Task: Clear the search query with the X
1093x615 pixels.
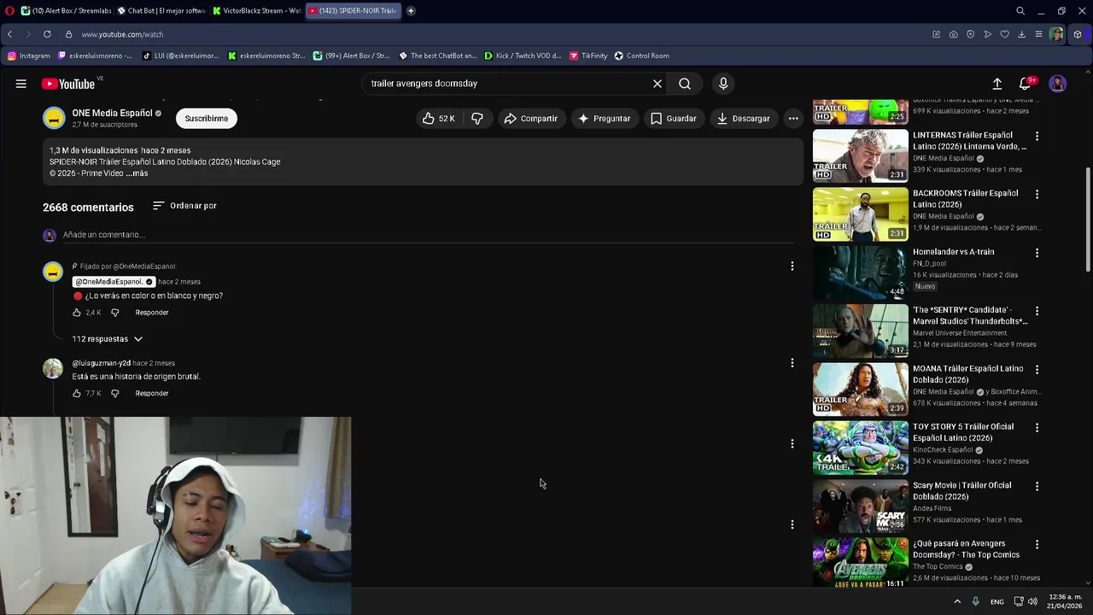Action: click(x=658, y=84)
